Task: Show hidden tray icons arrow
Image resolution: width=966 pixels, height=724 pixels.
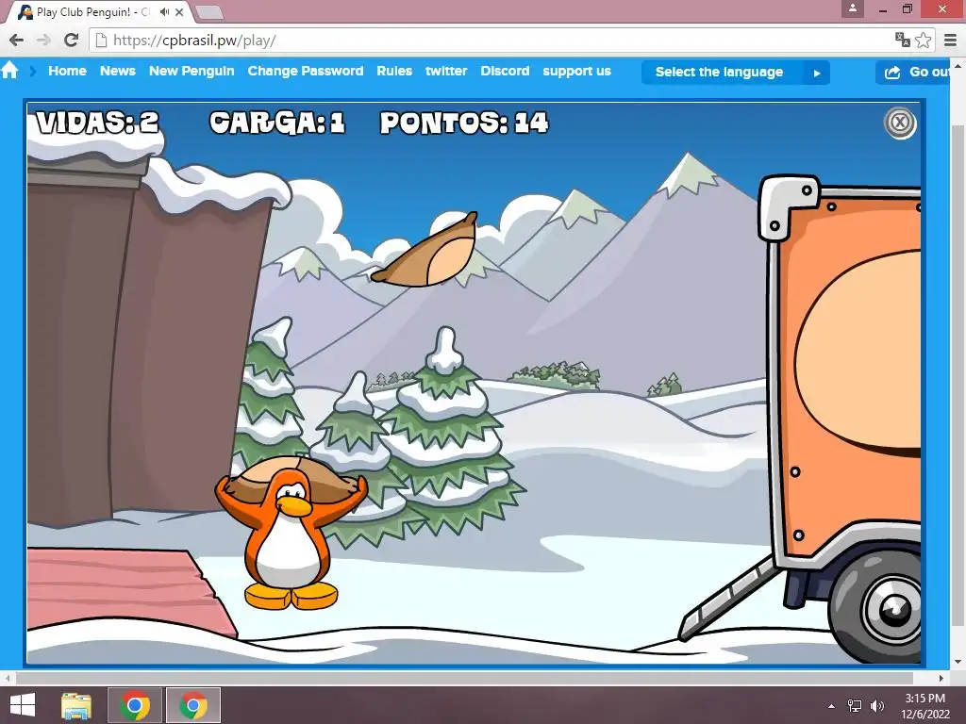Action: coord(831,706)
